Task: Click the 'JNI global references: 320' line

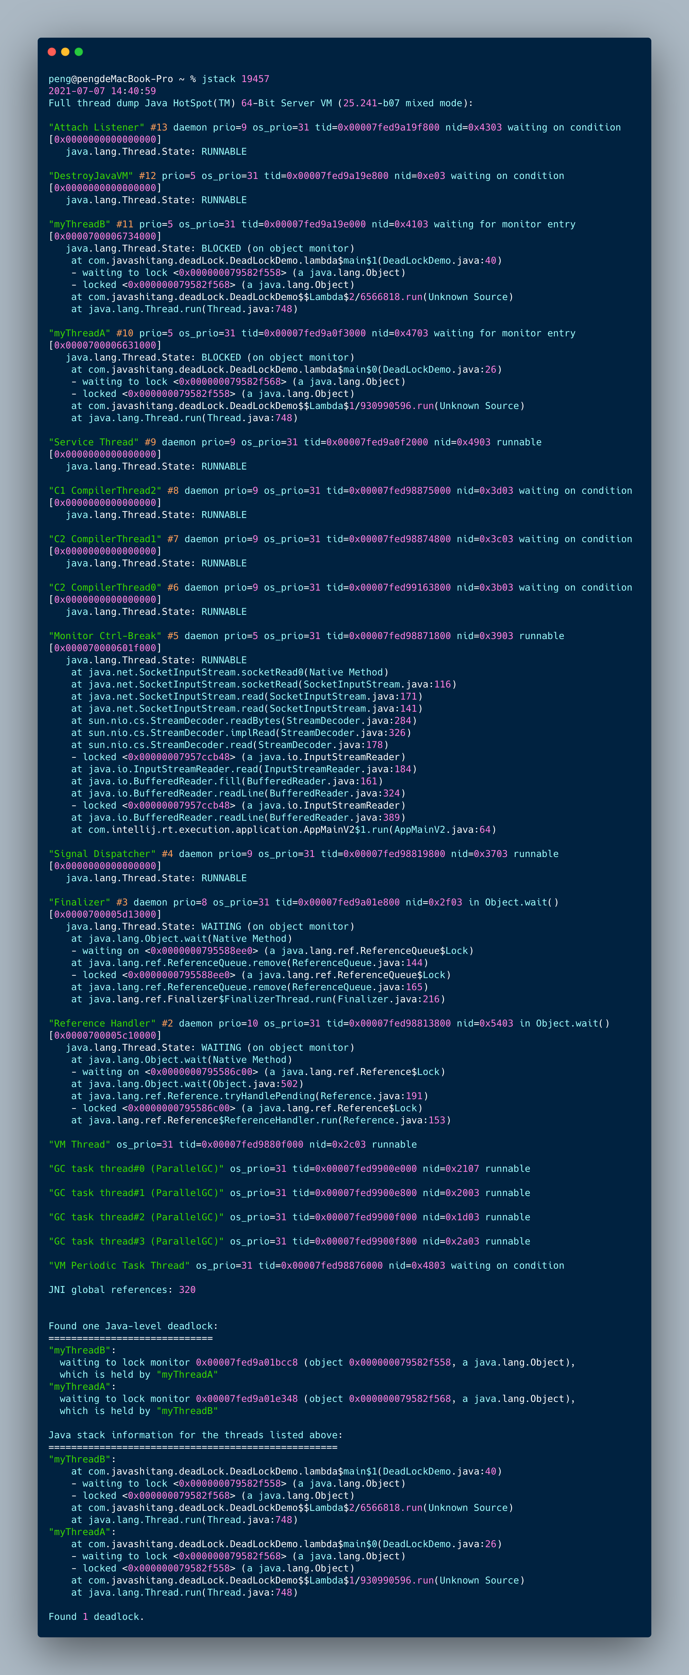Action: click(122, 1290)
